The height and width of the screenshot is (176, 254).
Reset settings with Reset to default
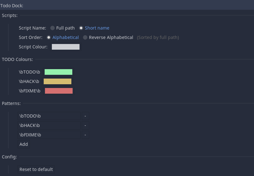pyautogui.click(x=36, y=169)
